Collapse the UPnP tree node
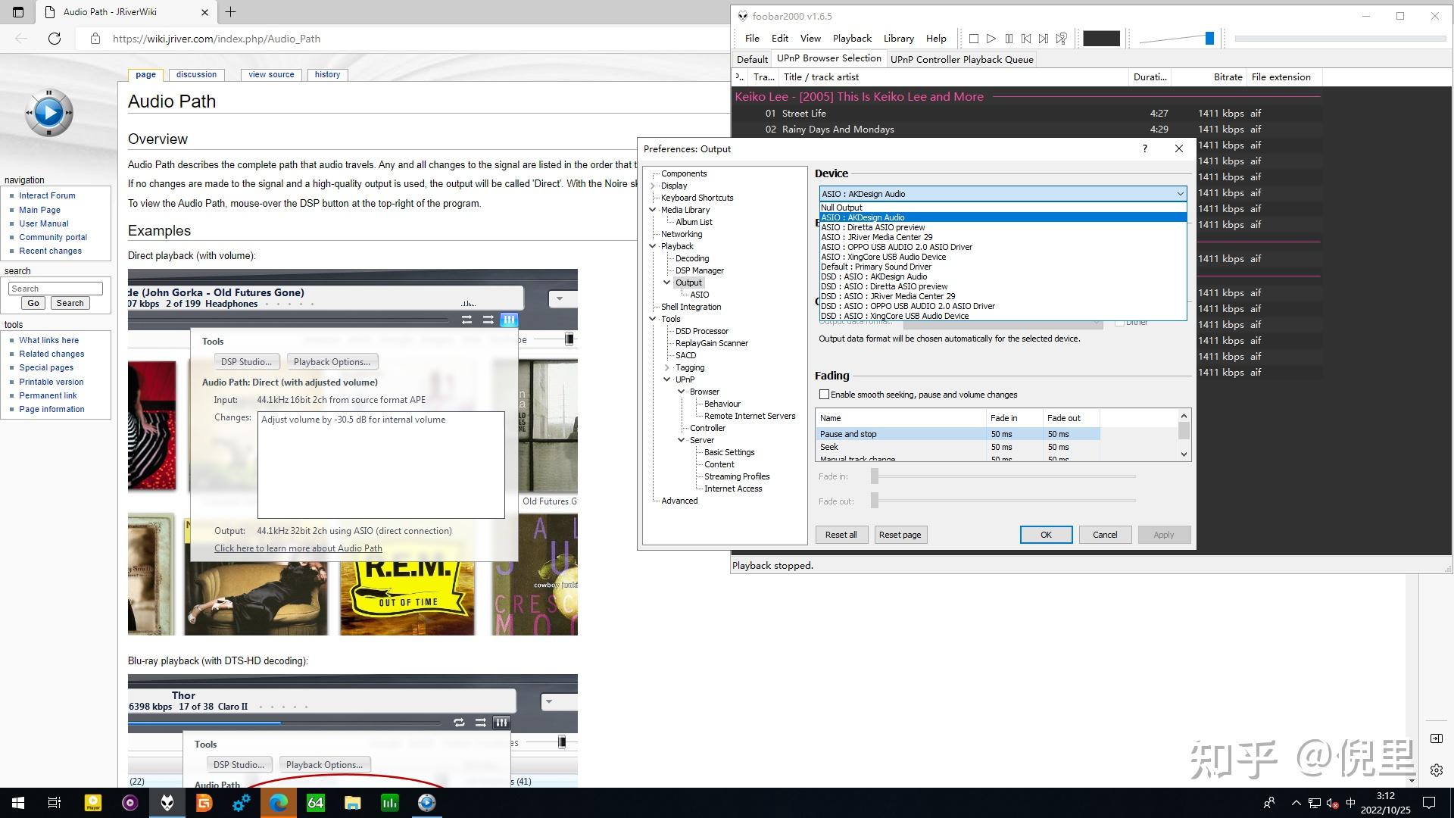This screenshot has height=818, width=1454. tap(667, 379)
